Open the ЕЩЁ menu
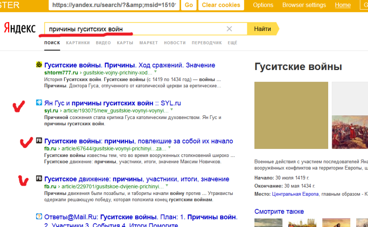368x227 pixels. coord(232,43)
